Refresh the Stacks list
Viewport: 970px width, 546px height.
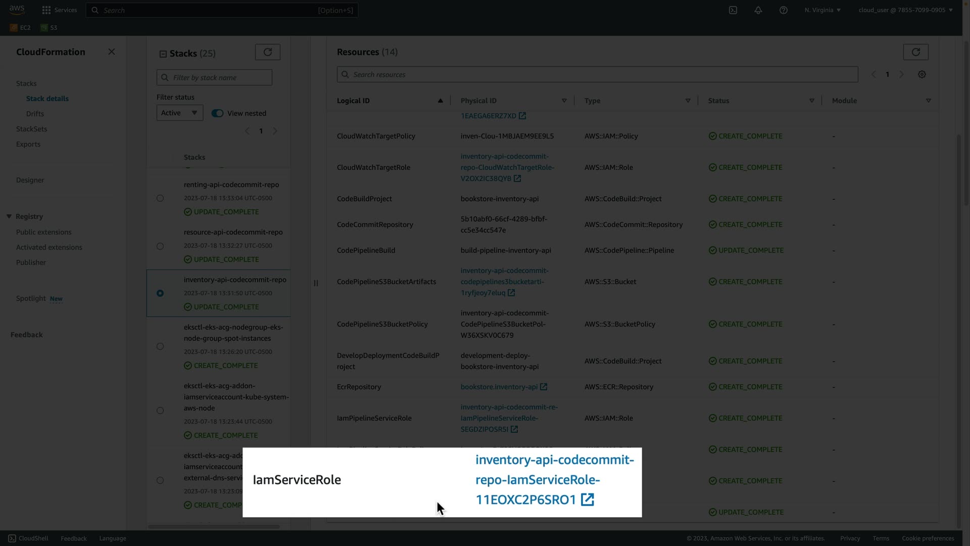267,52
